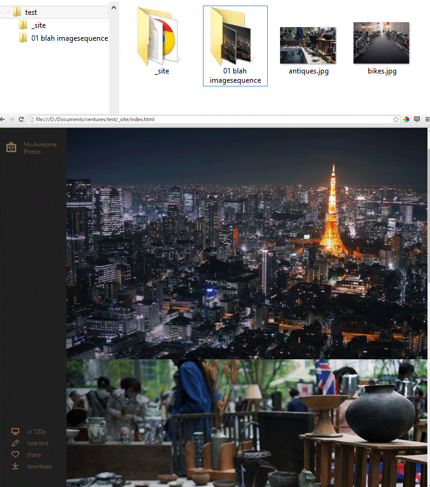Click the antiques.jpg file name
Viewport: 430px width, 487px height.
[x=308, y=71]
